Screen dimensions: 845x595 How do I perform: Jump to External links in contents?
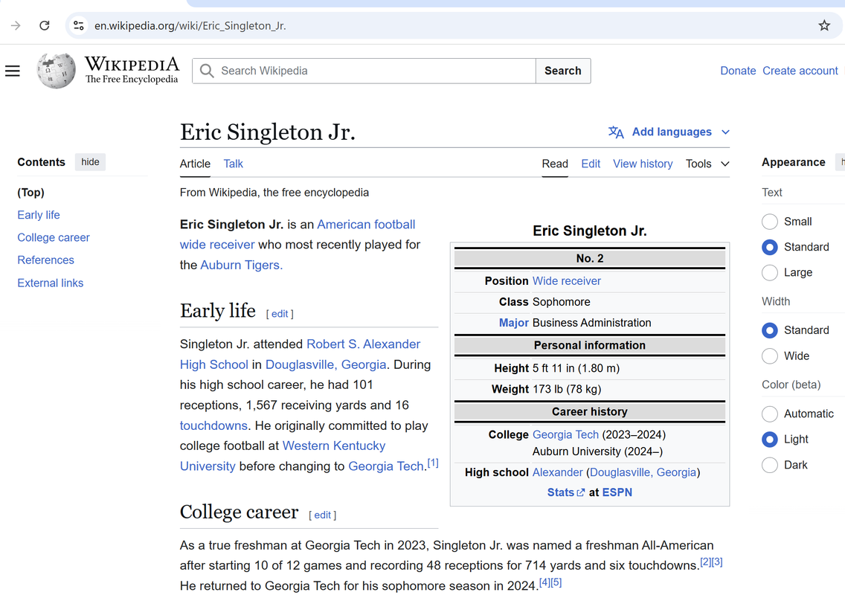click(50, 283)
